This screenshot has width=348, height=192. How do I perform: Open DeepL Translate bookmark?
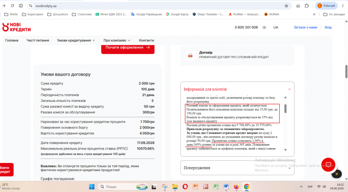[208, 14]
